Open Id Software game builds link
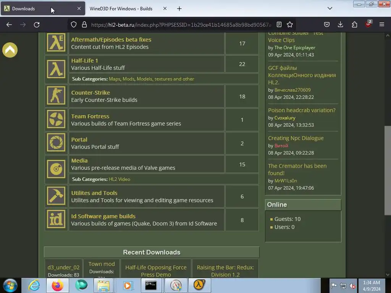This screenshot has height=293, width=391. (103, 216)
